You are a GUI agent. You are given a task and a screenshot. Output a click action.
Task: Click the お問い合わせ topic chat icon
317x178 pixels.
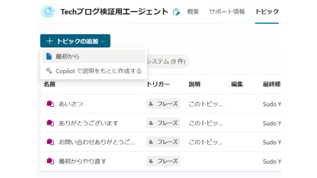pos(50,142)
